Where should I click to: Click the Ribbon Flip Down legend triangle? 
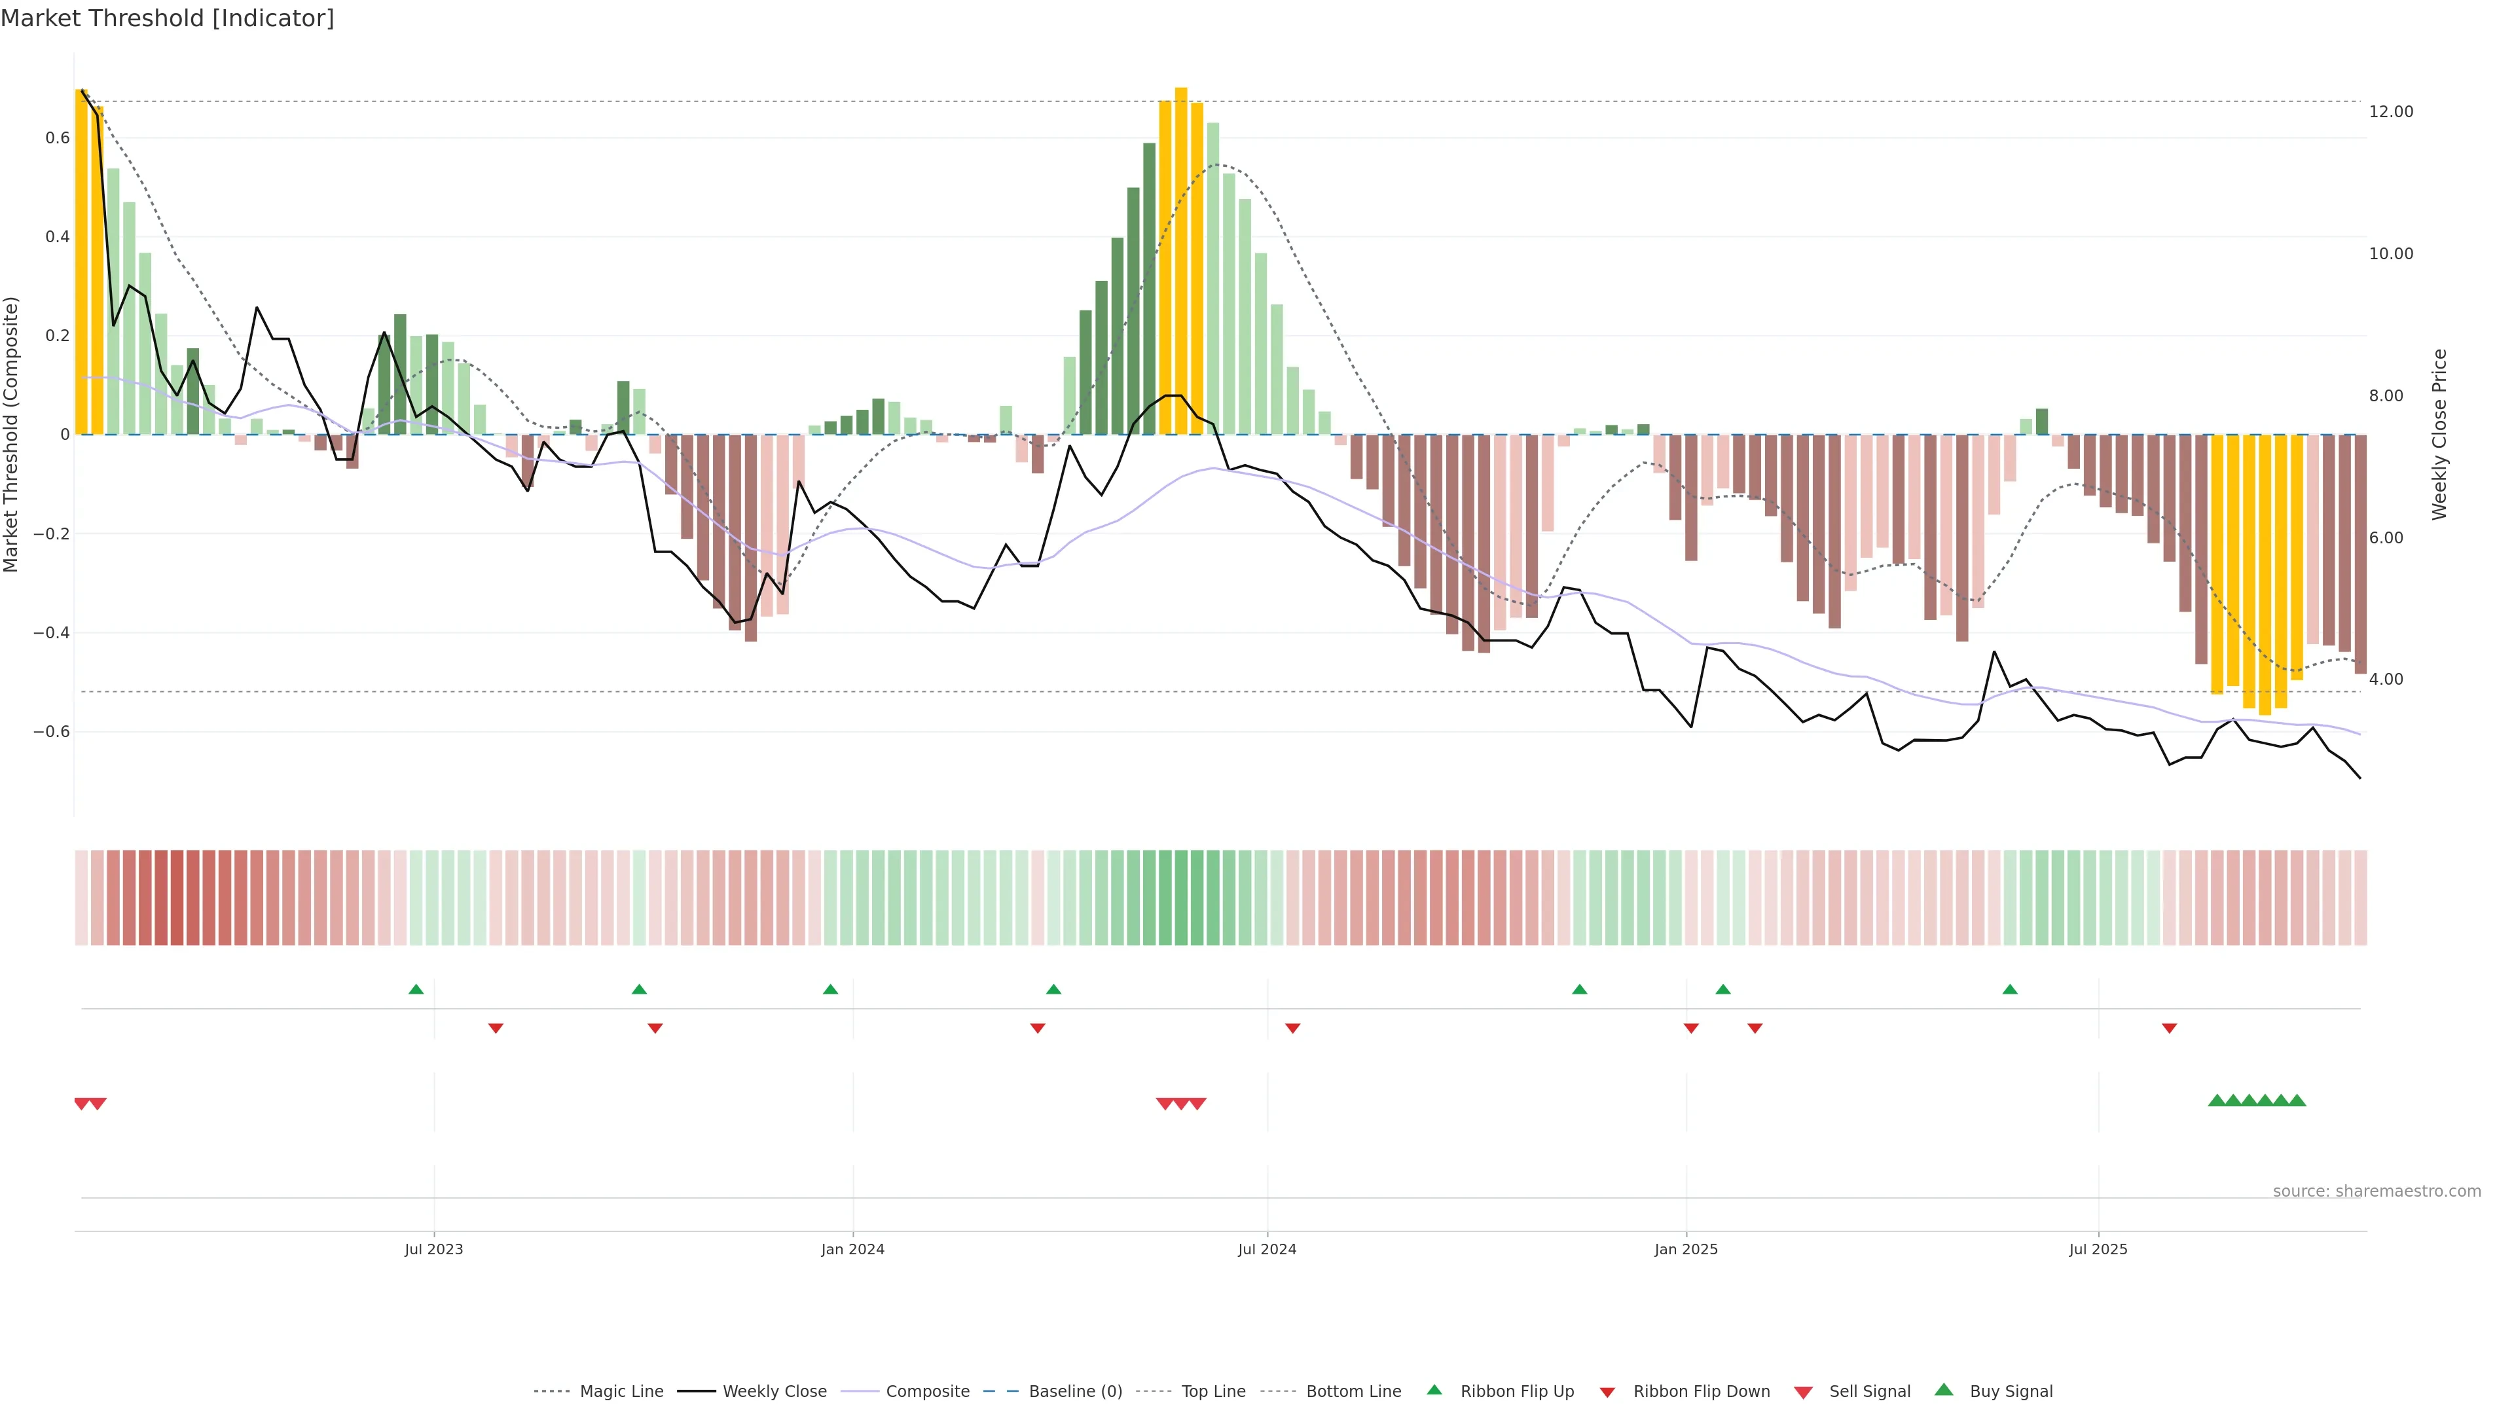click(1607, 1392)
